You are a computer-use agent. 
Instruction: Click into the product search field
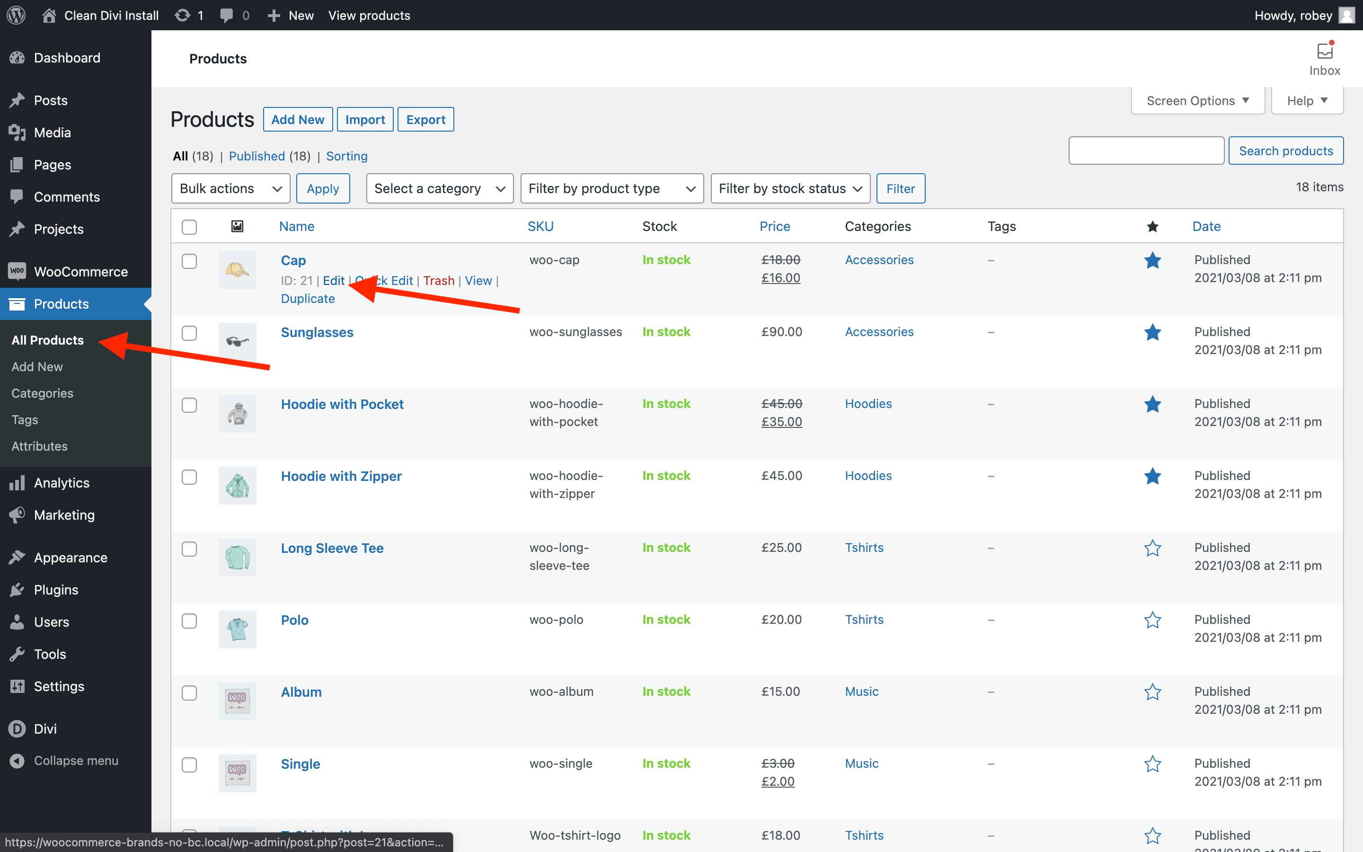pyautogui.click(x=1146, y=151)
